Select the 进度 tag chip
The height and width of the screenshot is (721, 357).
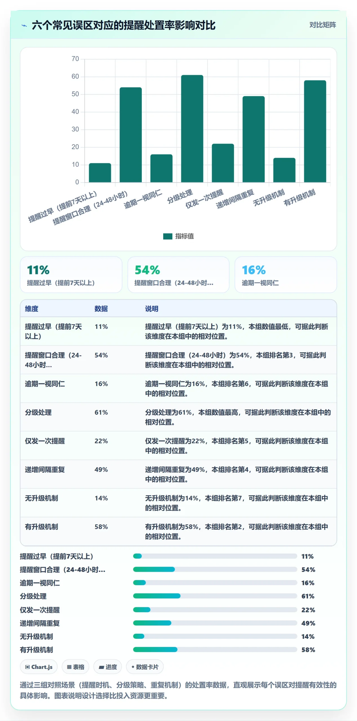click(107, 667)
